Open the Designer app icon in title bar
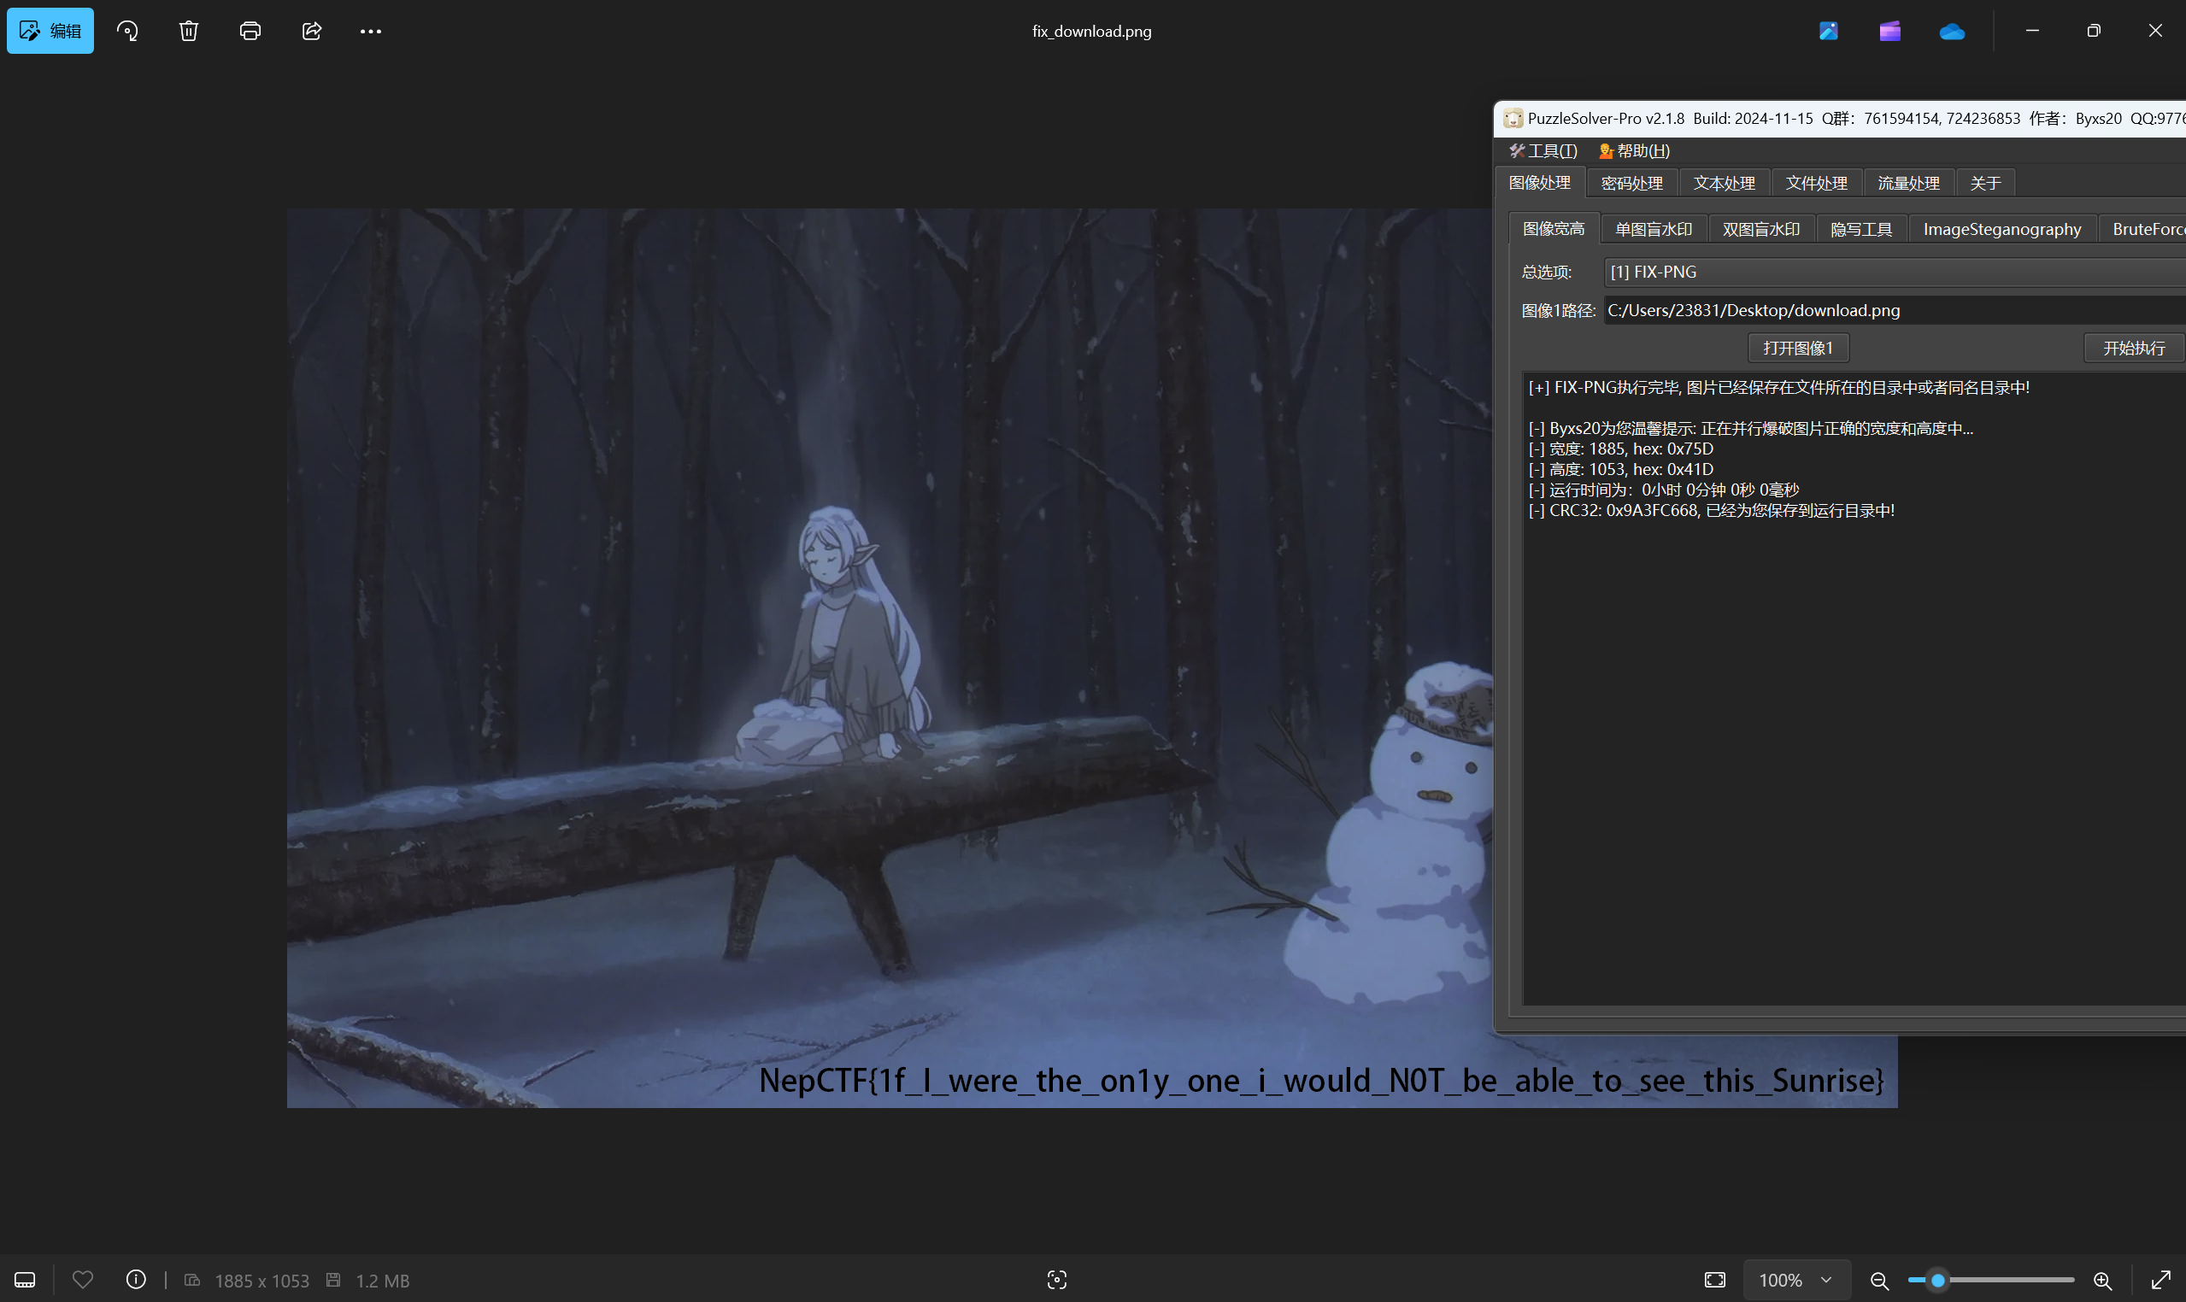The height and width of the screenshot is (1302, 2186). click(1828, 31)
